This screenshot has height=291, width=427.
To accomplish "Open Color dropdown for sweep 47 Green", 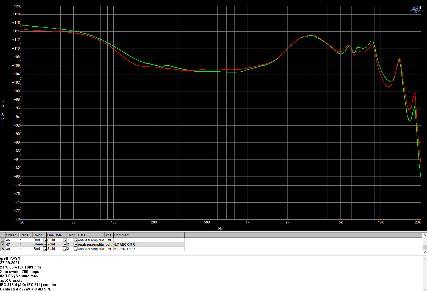I will [45, 245].
